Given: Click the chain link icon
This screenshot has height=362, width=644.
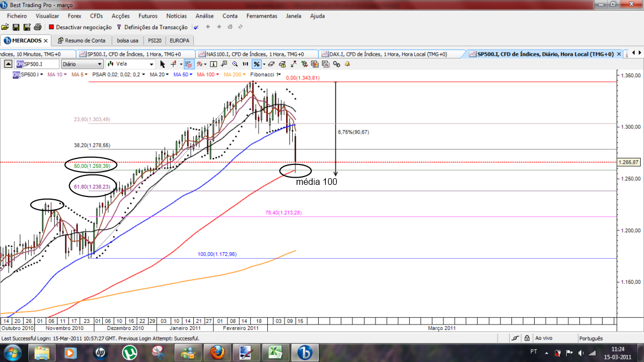Looking at the screenshot, I should [x=337, y=64].
